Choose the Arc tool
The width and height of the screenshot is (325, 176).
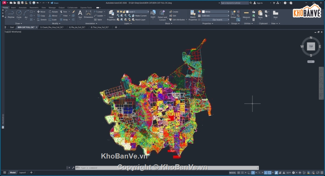tap(26, 14)
